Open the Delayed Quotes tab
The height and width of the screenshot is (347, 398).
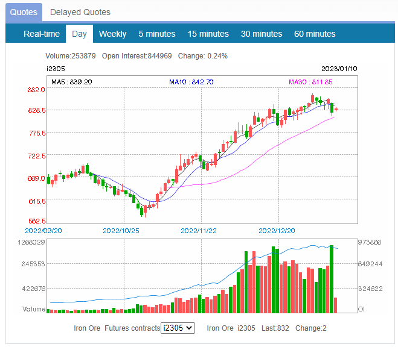click(x=80, y=12)
